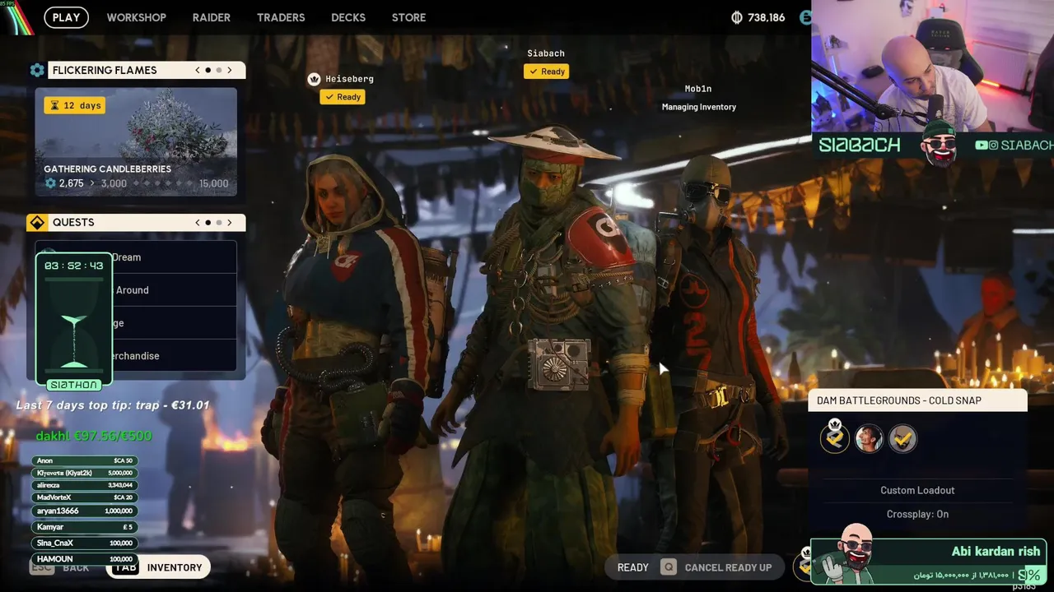Viewport: 1054px width, 592px height.
Task: Click the Sina_CnaX donor entry
Action: (85, 543)
